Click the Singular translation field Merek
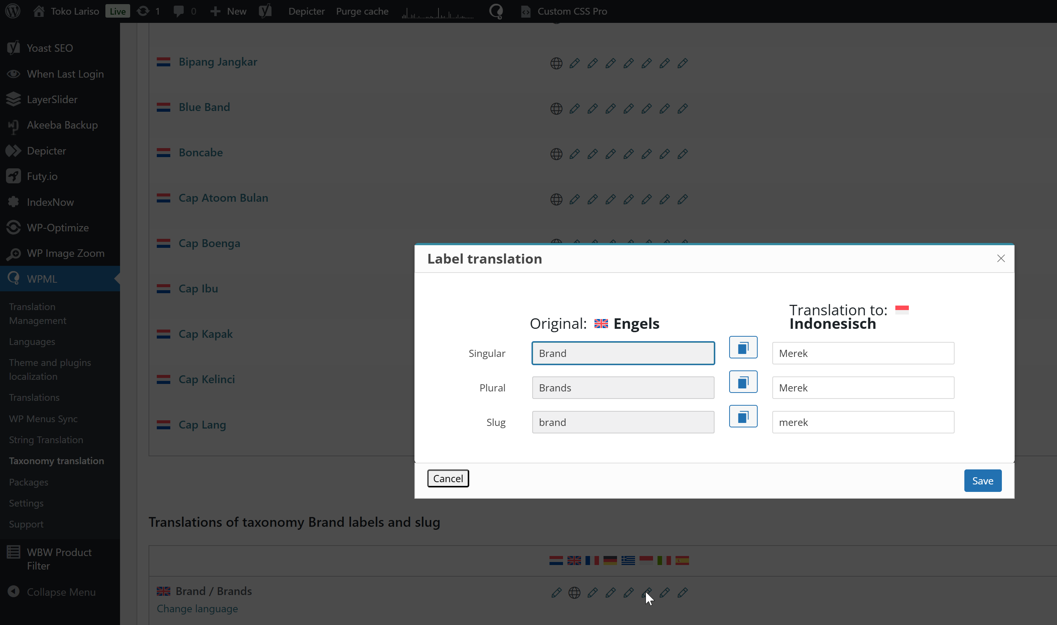1057x625 pixels. (x=863, y=353)
